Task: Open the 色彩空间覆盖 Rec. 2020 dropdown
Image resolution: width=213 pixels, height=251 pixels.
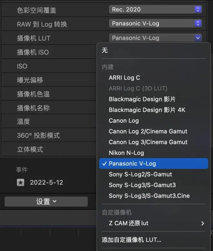Action: point(155,10)
